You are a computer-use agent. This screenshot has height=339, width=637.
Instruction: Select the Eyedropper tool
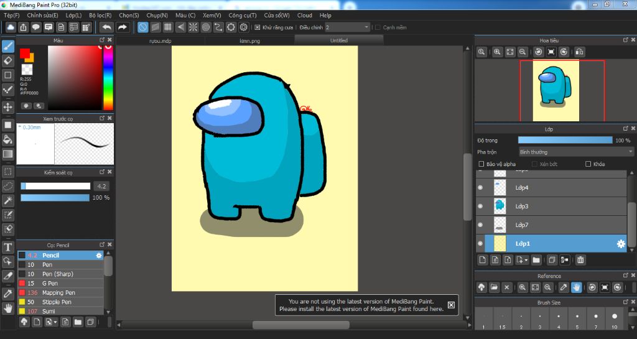tap(7, 294)
